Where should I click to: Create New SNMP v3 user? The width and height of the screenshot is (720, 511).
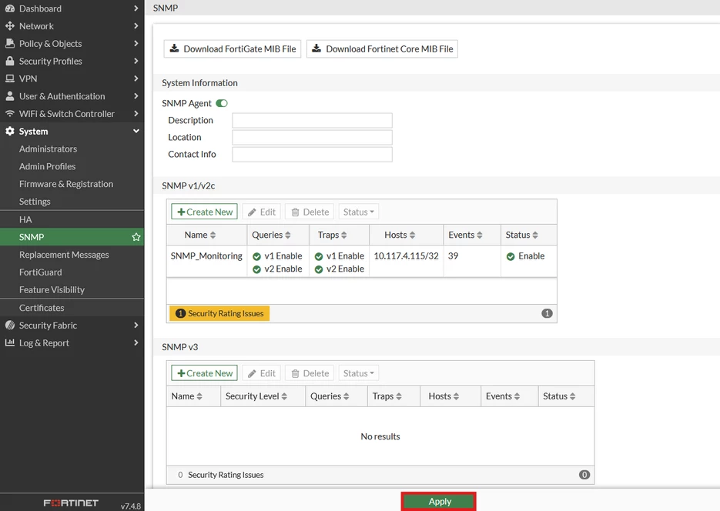coord(204,373)
